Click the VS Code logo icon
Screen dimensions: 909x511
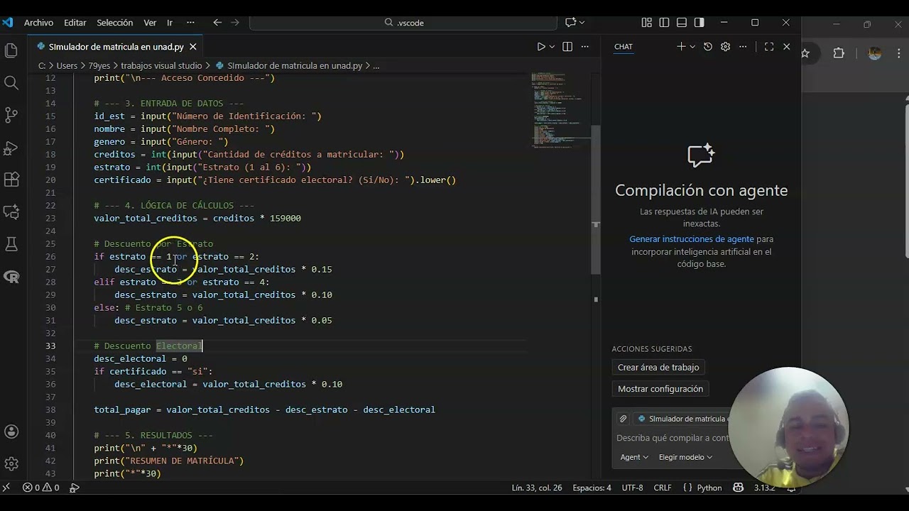8,23
